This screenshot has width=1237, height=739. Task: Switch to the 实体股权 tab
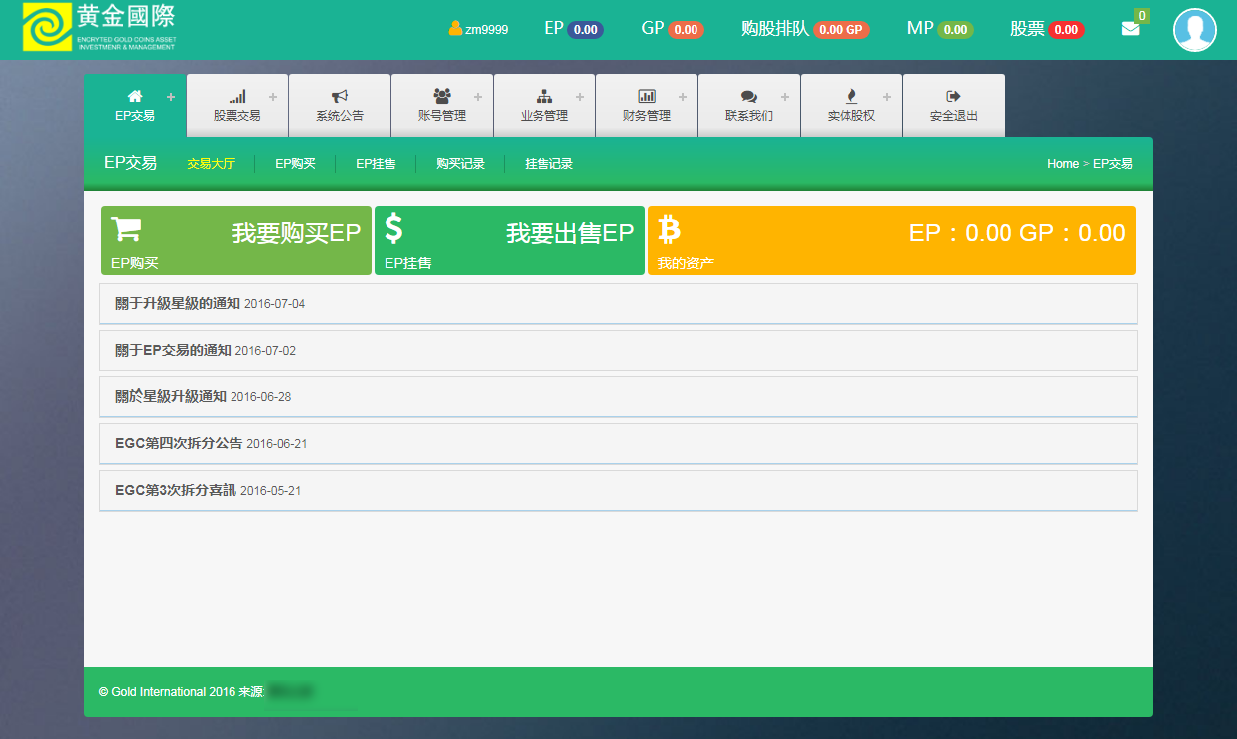[850, 105]
